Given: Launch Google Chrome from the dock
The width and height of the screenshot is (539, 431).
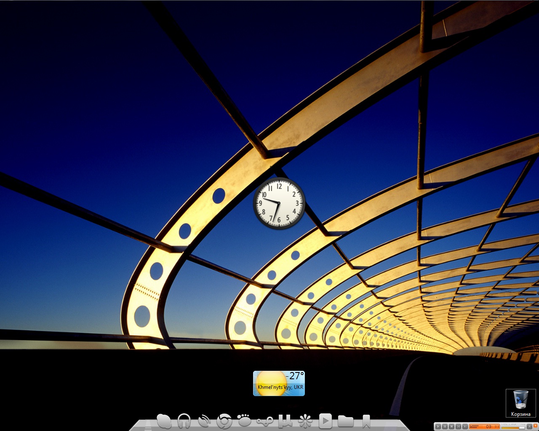Looking at the screenshot, I should [x=224, y=421].
